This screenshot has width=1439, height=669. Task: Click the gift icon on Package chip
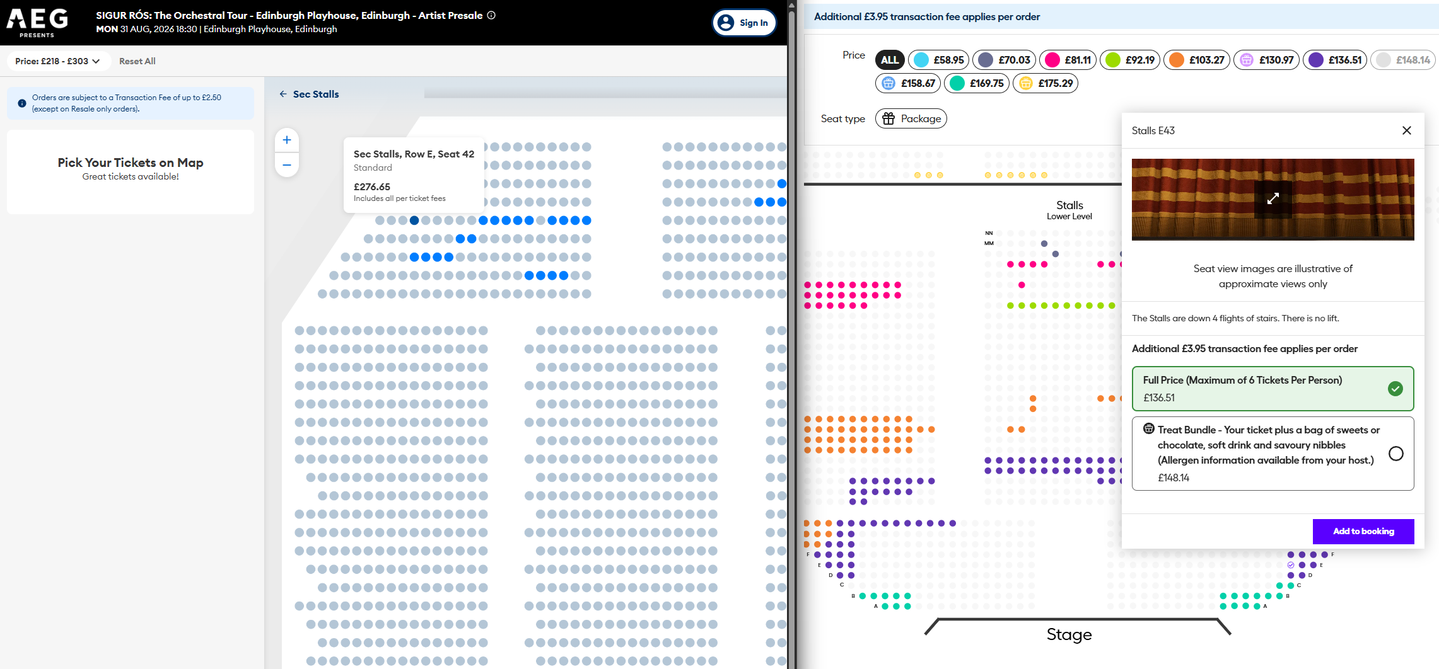(x=888, y=118)
